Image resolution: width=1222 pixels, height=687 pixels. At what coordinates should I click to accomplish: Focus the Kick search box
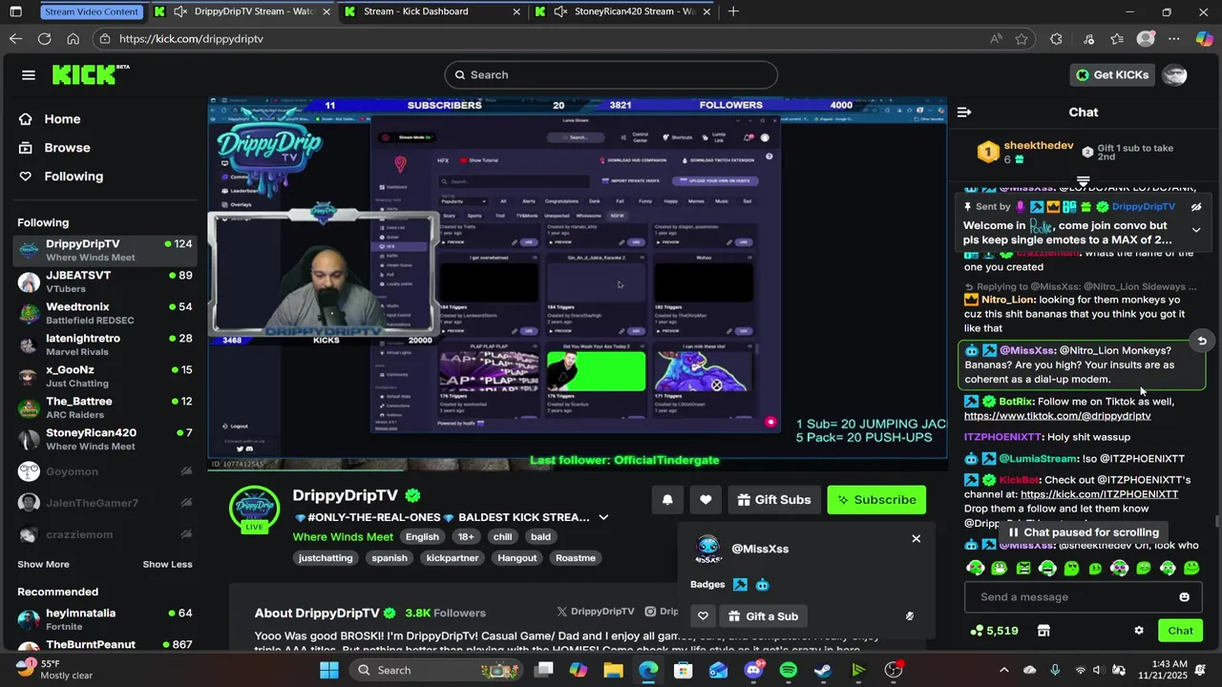(x=611, y=75)
